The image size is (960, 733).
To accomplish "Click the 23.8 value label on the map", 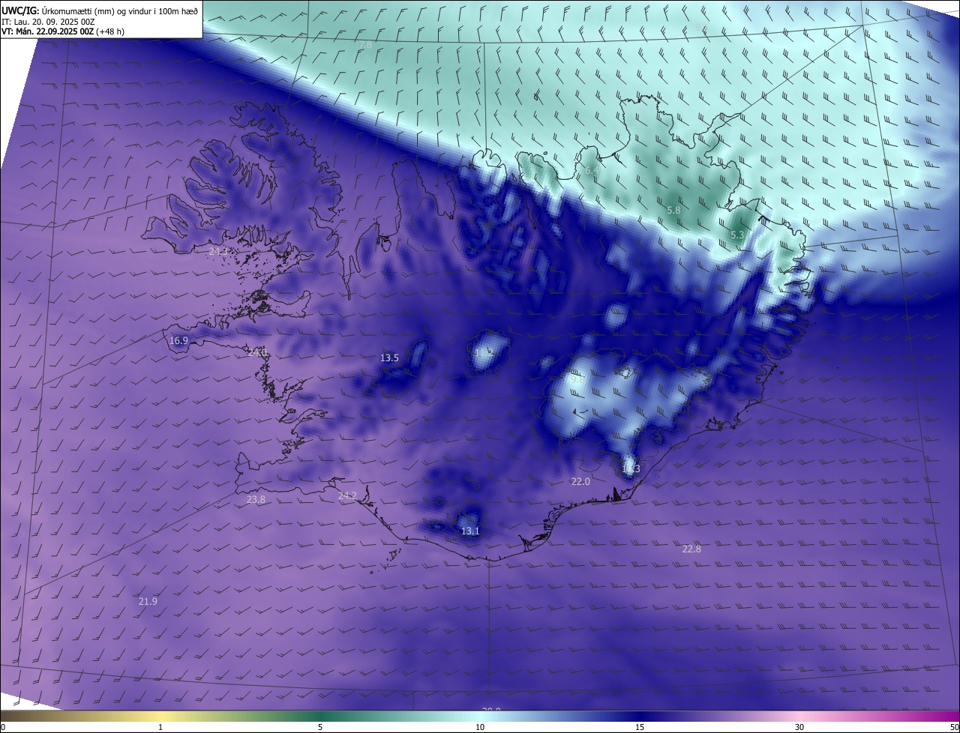I will click(x=256, y=500).
